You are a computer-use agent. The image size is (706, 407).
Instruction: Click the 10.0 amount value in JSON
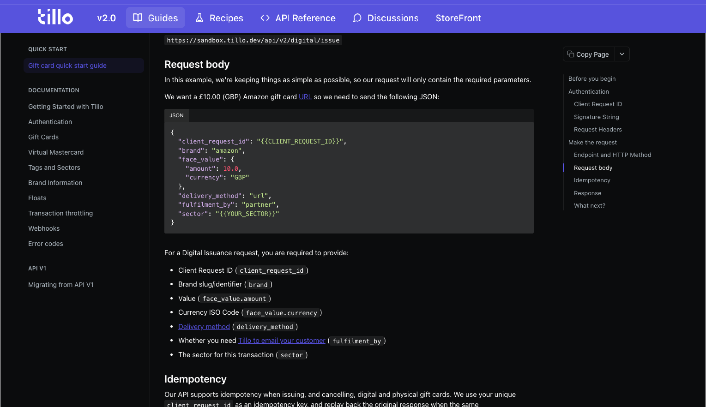click(x=230, y=168)
